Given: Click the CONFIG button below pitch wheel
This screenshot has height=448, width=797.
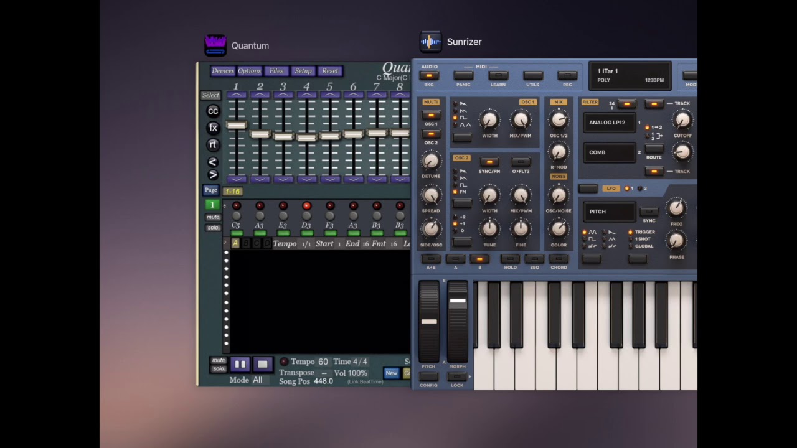Looking at the screenshot, I should [x=428, y=376].
